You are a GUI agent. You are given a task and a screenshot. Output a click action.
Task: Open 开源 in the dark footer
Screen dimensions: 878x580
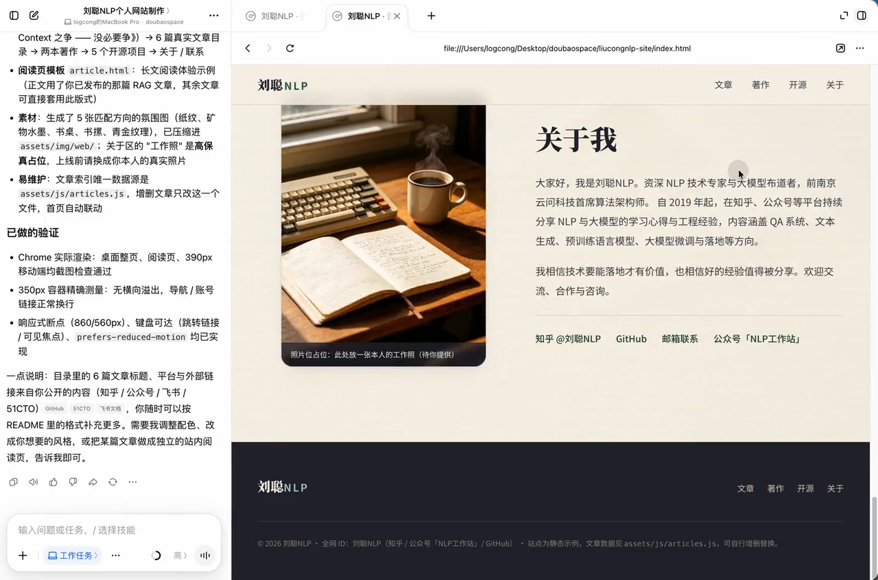tap(805, 489)
